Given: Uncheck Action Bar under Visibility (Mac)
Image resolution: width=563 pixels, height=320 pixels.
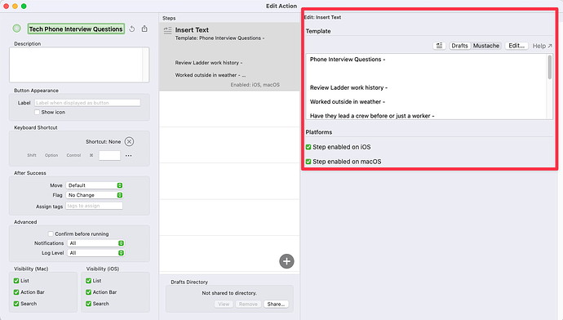Looking at the screenshot, I should [16, 292].
